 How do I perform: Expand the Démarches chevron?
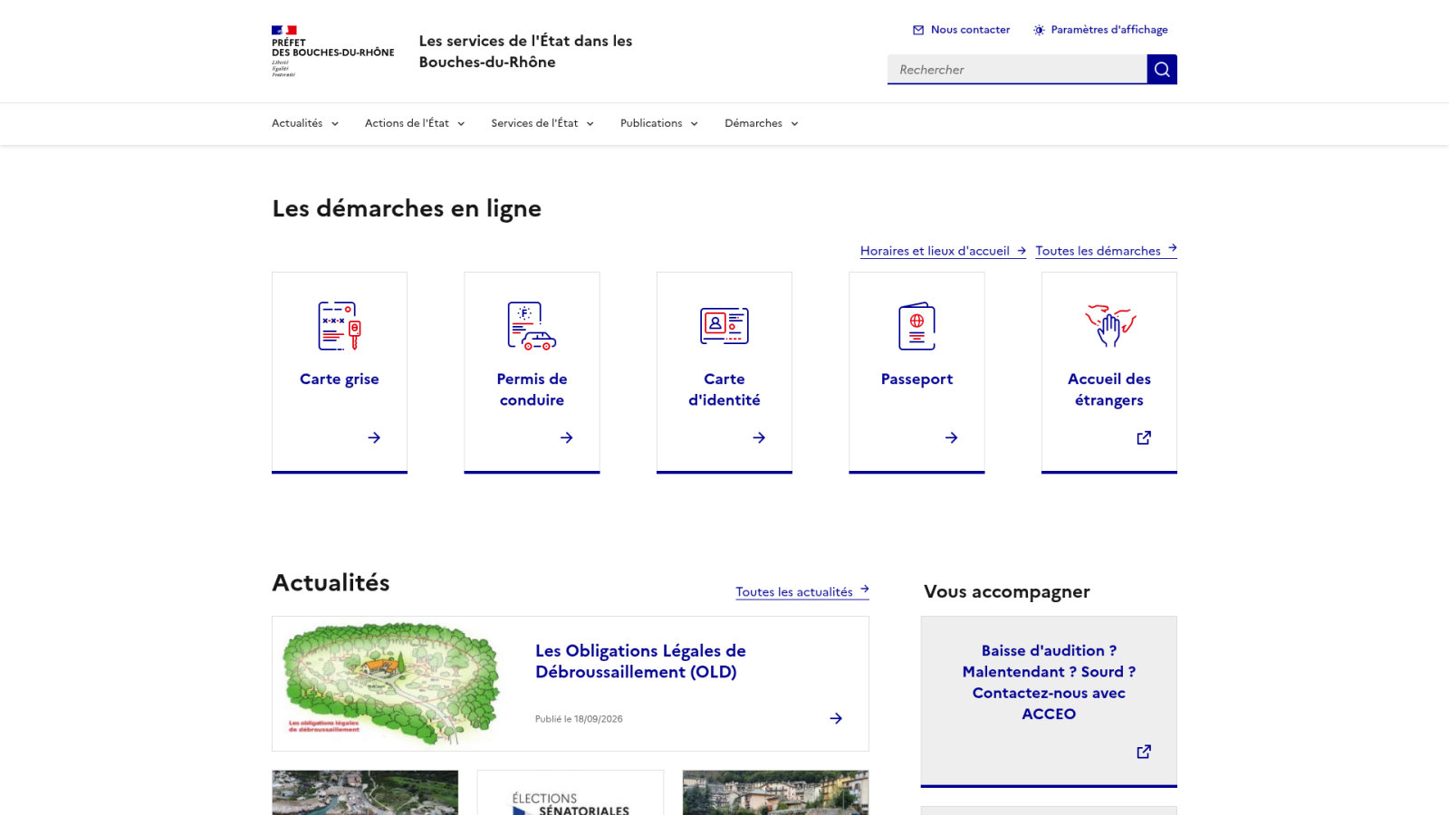[795, 124]
